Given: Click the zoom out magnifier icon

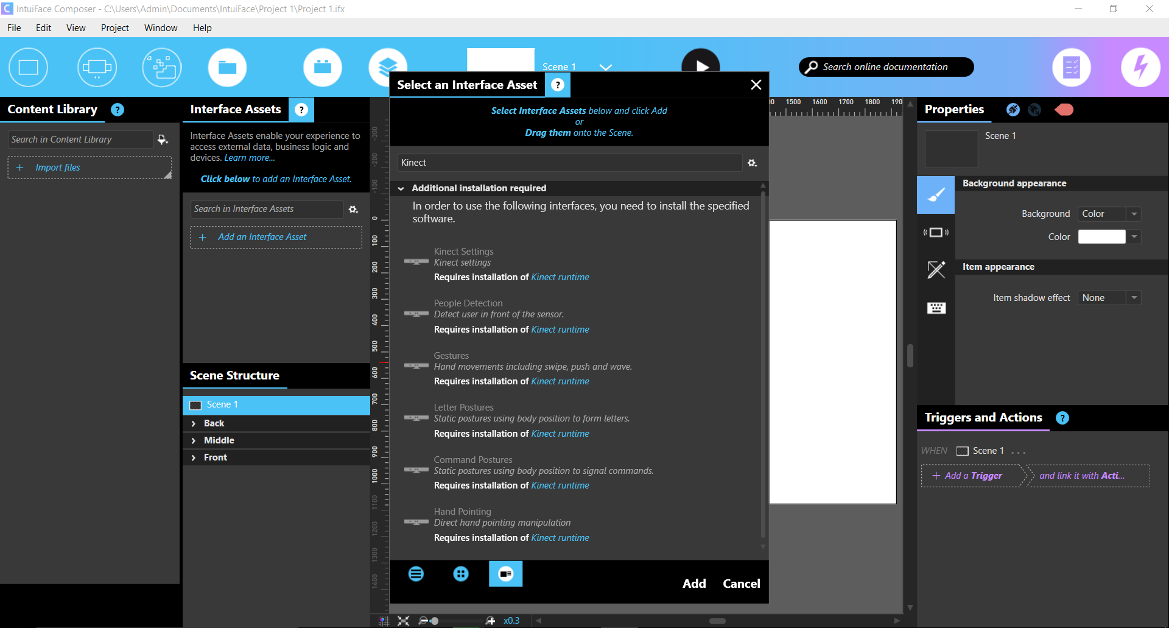Looking at the screenshot, I should click(423, 621).
